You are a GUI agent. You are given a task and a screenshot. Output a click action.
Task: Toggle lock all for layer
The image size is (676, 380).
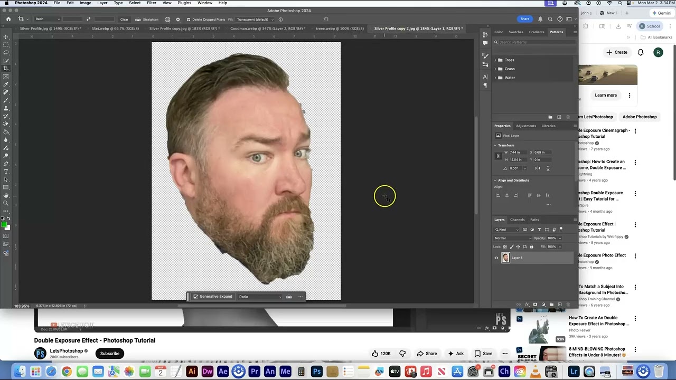pos(531,247)
